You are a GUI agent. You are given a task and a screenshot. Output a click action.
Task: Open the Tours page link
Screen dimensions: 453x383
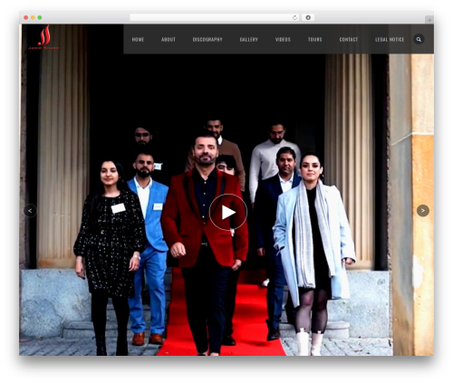314,40
